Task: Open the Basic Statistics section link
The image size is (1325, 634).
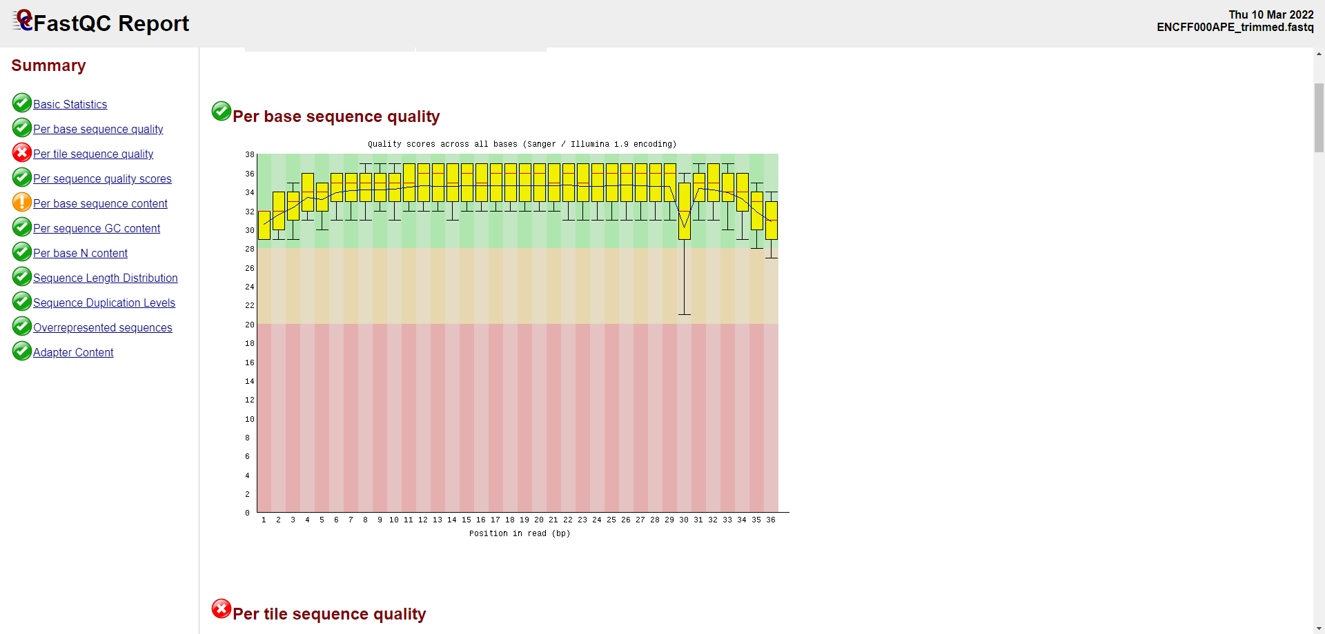Action: click(x=70, y=105)
